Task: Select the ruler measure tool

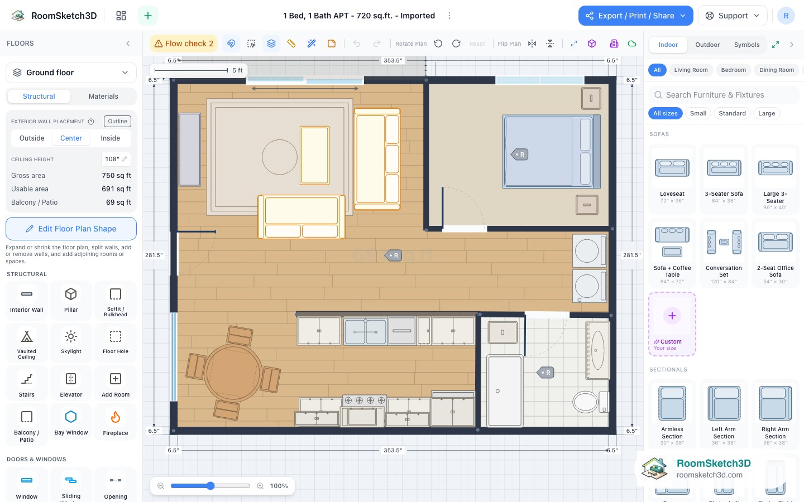Action: point(291,44)
